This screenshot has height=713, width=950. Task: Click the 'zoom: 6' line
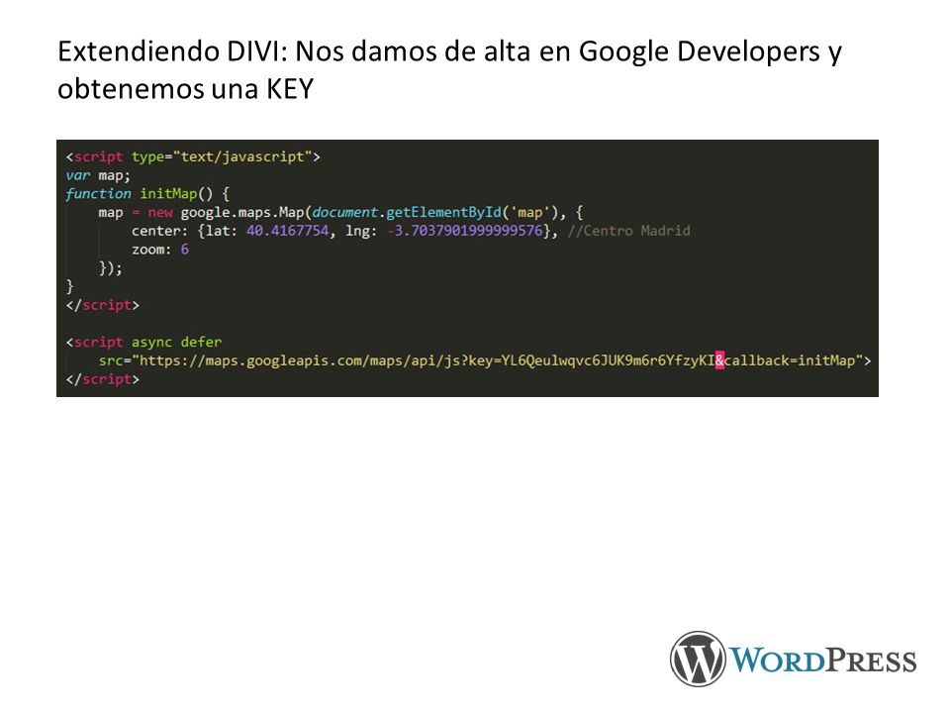[160, 250]
